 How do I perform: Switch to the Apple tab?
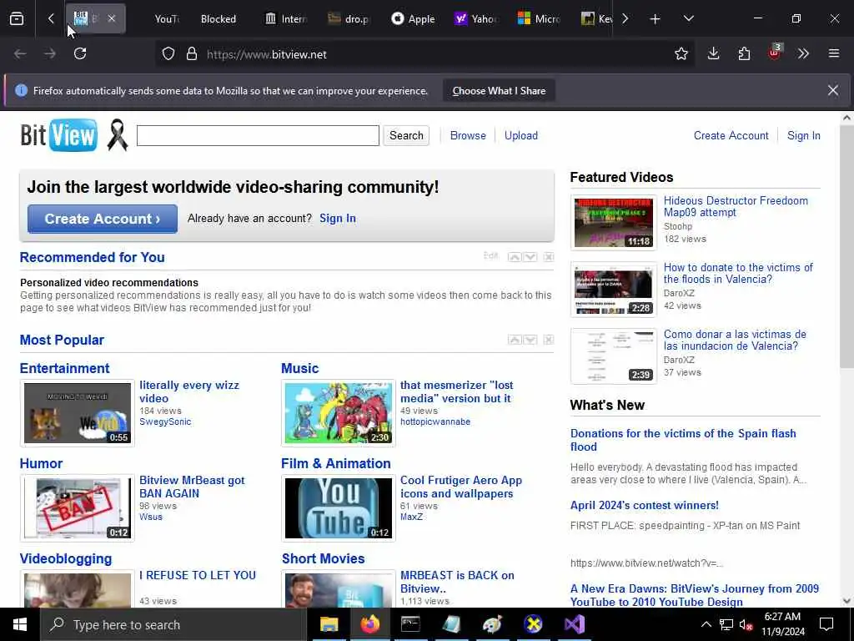click(x=414, y=19)
